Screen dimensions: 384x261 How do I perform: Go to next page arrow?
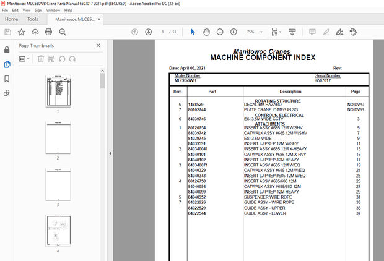click(149, 32)
